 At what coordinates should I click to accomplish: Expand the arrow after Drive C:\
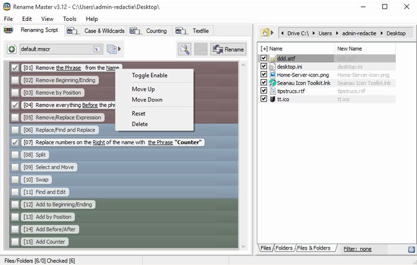[x=314, y=33]
